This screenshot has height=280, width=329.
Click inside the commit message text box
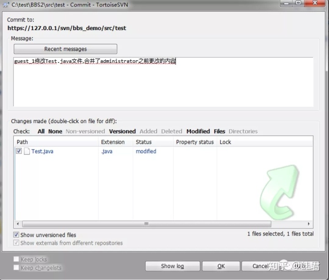(x=163, y=82)
